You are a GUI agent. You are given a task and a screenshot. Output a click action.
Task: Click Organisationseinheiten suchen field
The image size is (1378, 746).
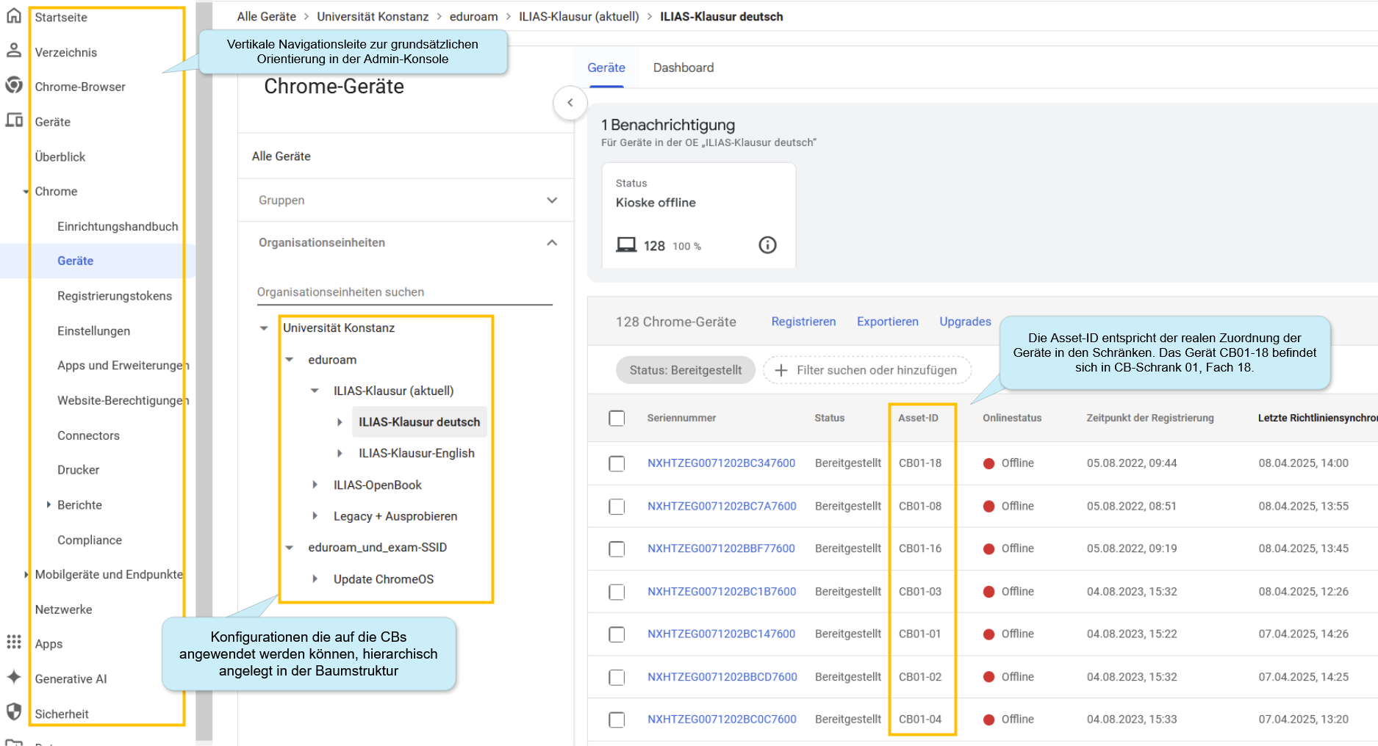404,292
